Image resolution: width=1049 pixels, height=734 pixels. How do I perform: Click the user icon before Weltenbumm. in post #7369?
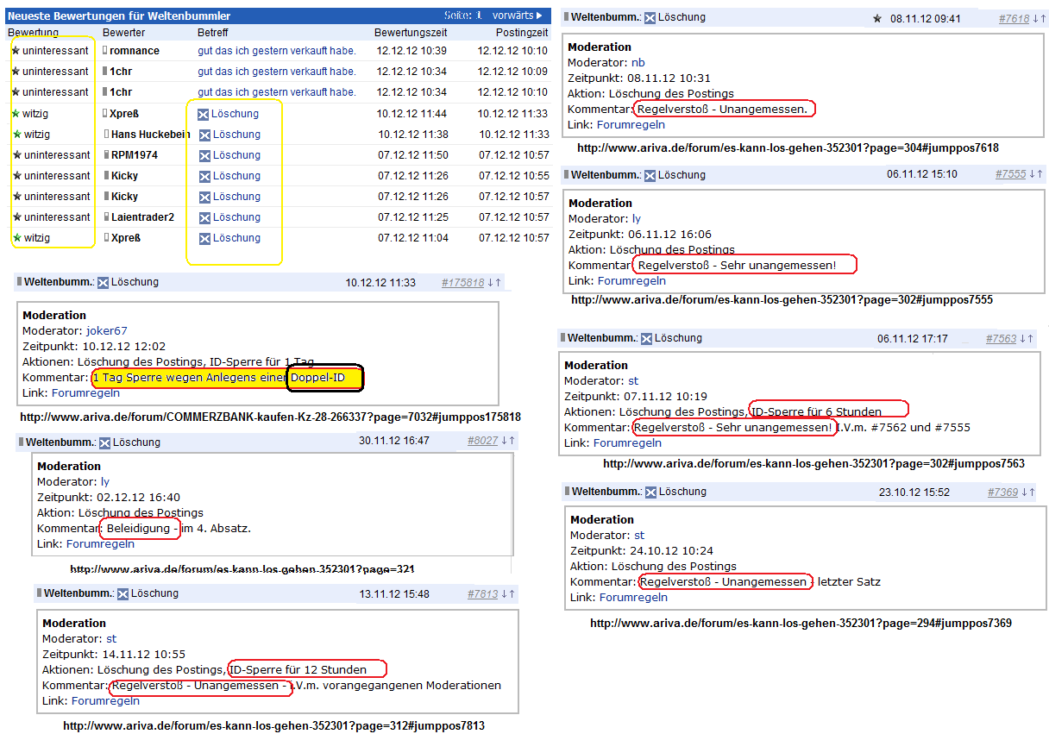click(567, 492)
